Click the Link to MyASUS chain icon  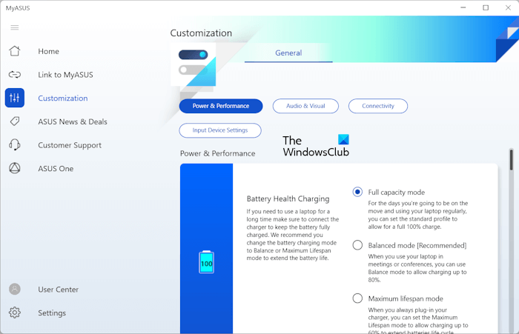pos(15,74)
